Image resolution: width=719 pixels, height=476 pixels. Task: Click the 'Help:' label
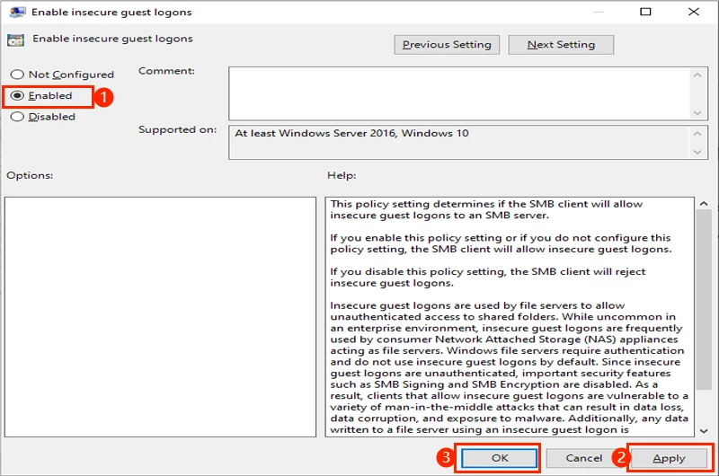[342, 175]
